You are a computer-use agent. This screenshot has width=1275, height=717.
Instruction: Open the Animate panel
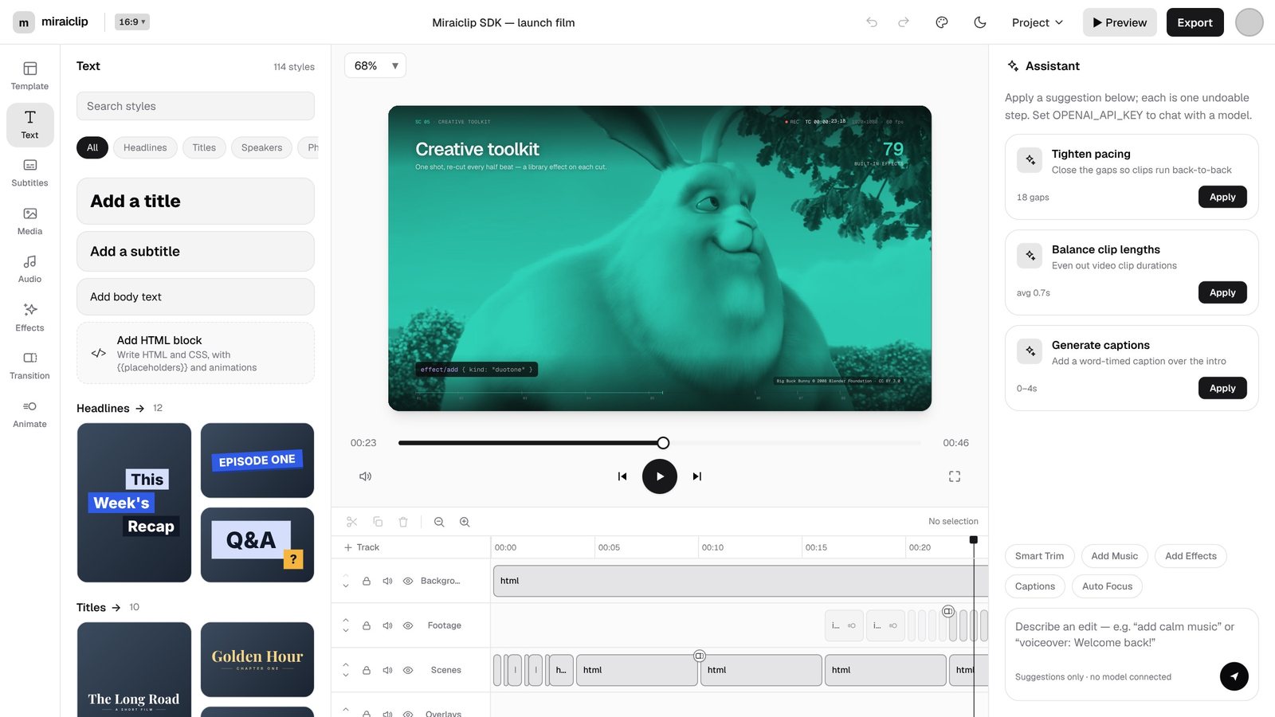(29, 413)
